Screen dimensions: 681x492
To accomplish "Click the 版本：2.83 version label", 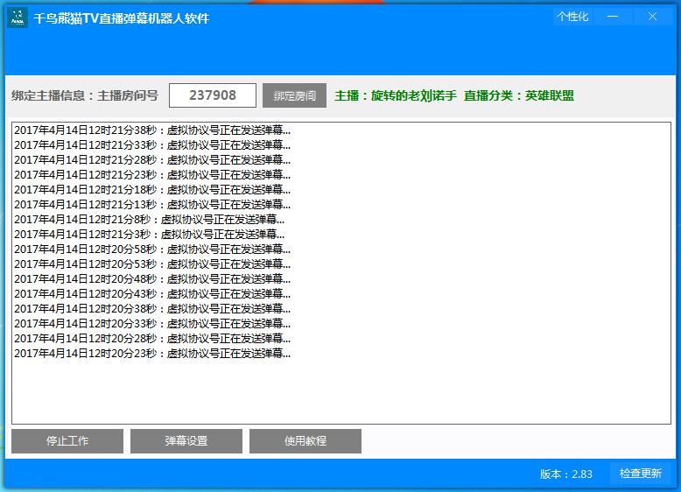I will [565, 474].
